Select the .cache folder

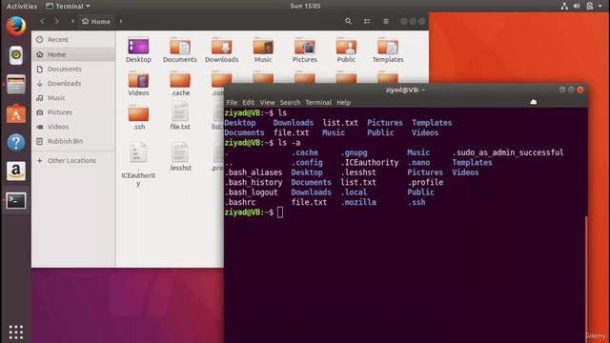tap(180, 84)
